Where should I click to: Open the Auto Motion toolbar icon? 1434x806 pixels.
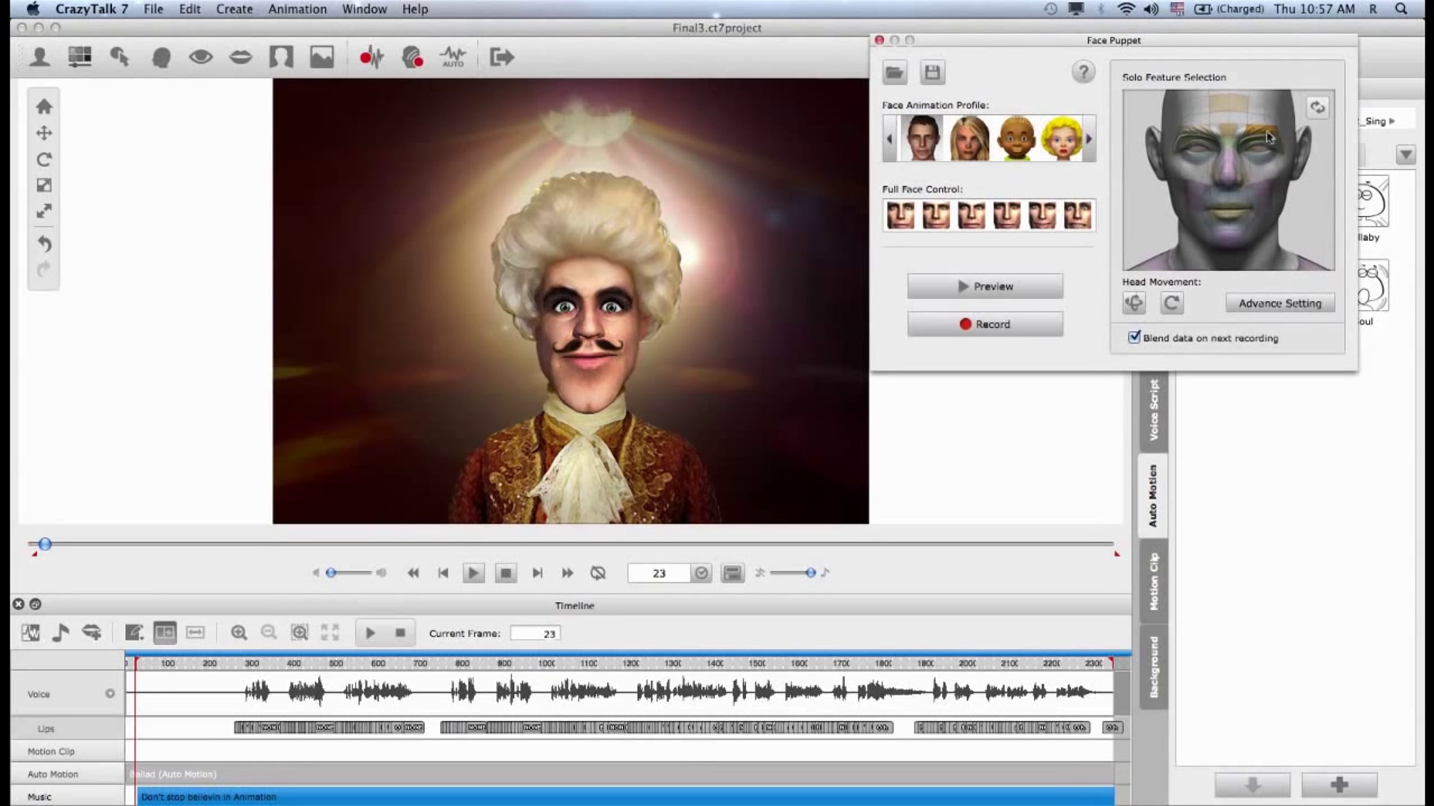click(452, 57)
